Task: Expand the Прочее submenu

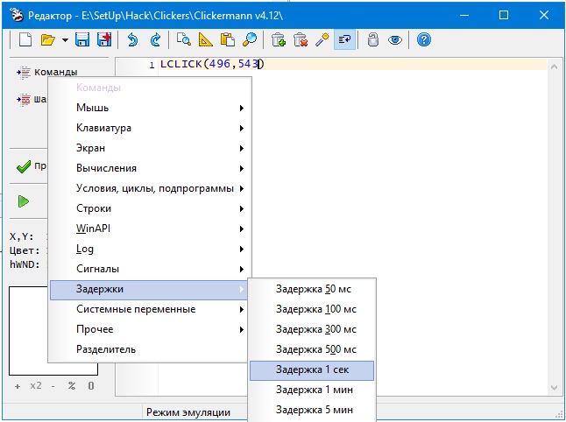Action: coord(149,330)
